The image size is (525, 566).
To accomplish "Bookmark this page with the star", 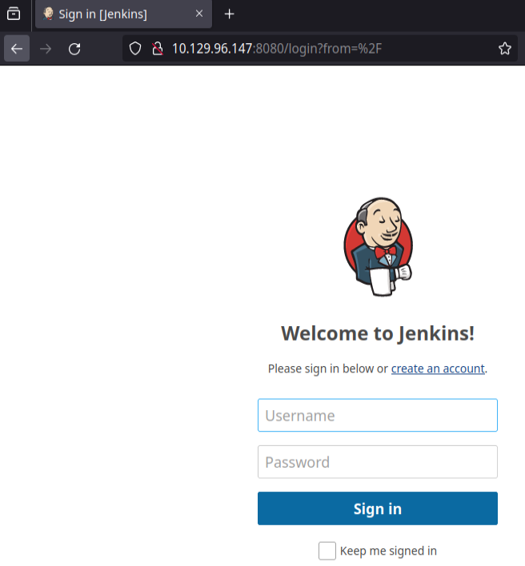I will [x=505, y=49].
